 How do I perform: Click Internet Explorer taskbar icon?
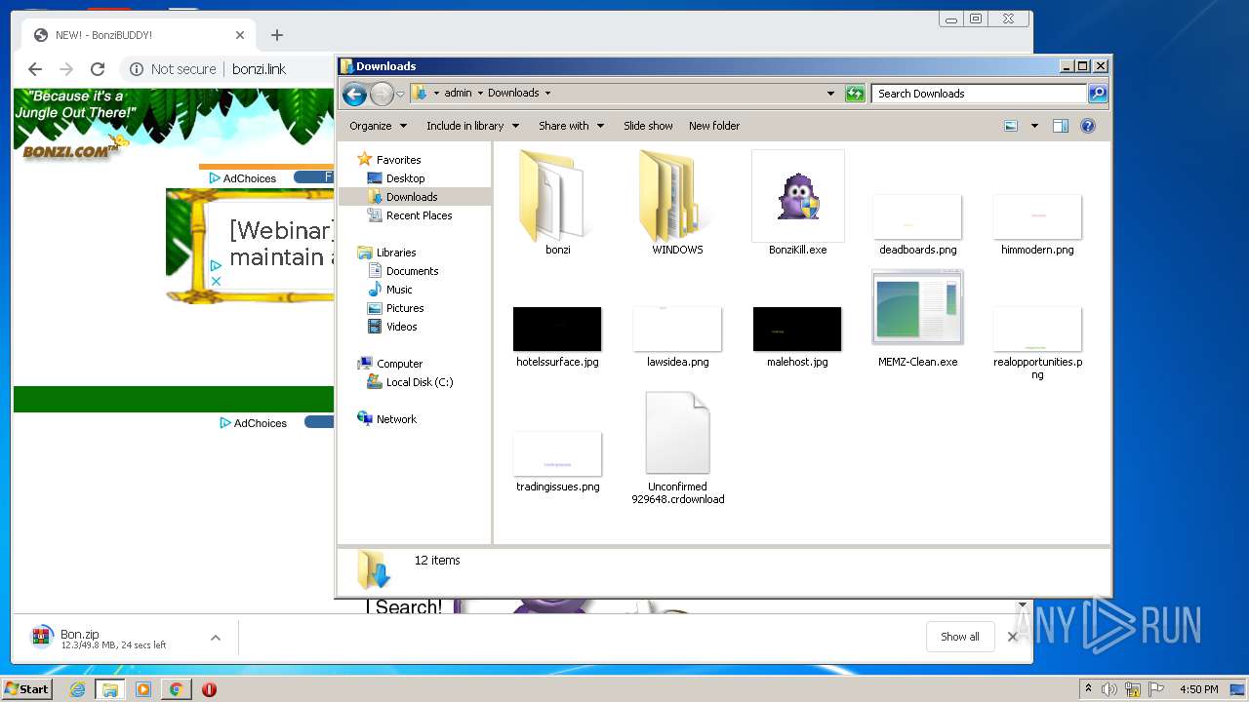[77, 689]
